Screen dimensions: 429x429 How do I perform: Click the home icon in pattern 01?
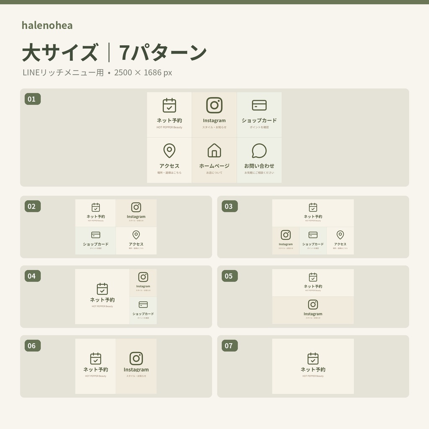(x=214, y=150)
